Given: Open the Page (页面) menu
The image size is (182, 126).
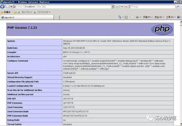Looking at the screenshot, I should [148, 17].
